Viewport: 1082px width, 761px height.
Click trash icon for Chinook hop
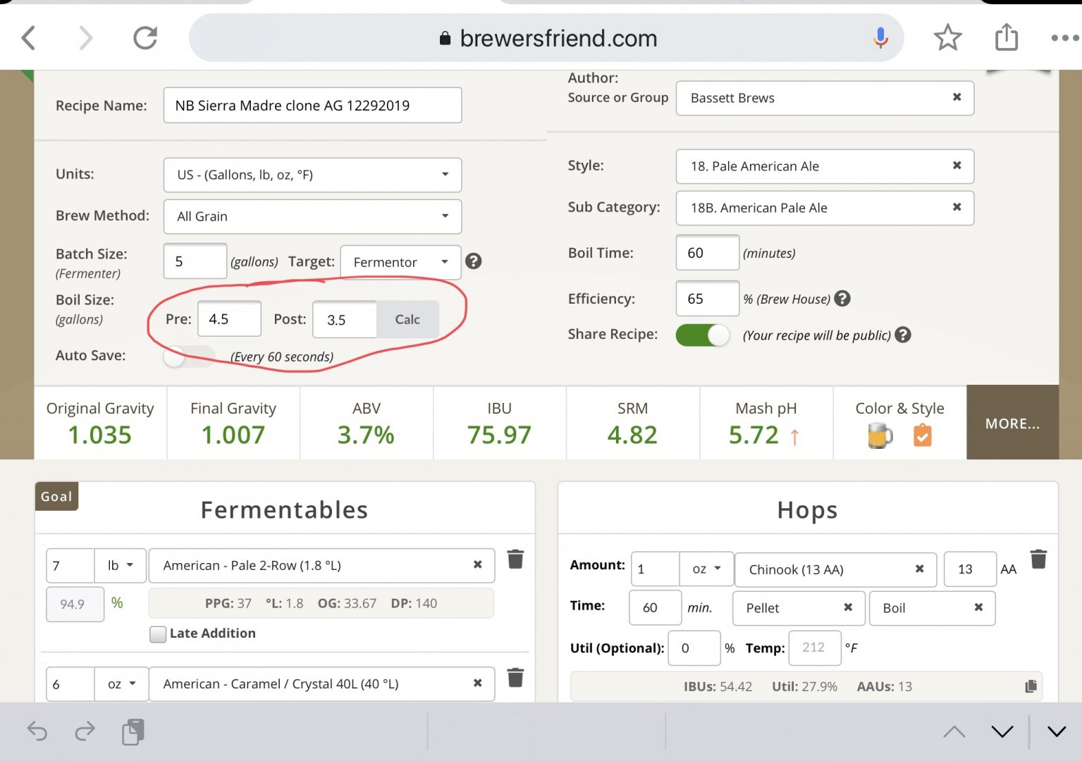(1038, 559)
